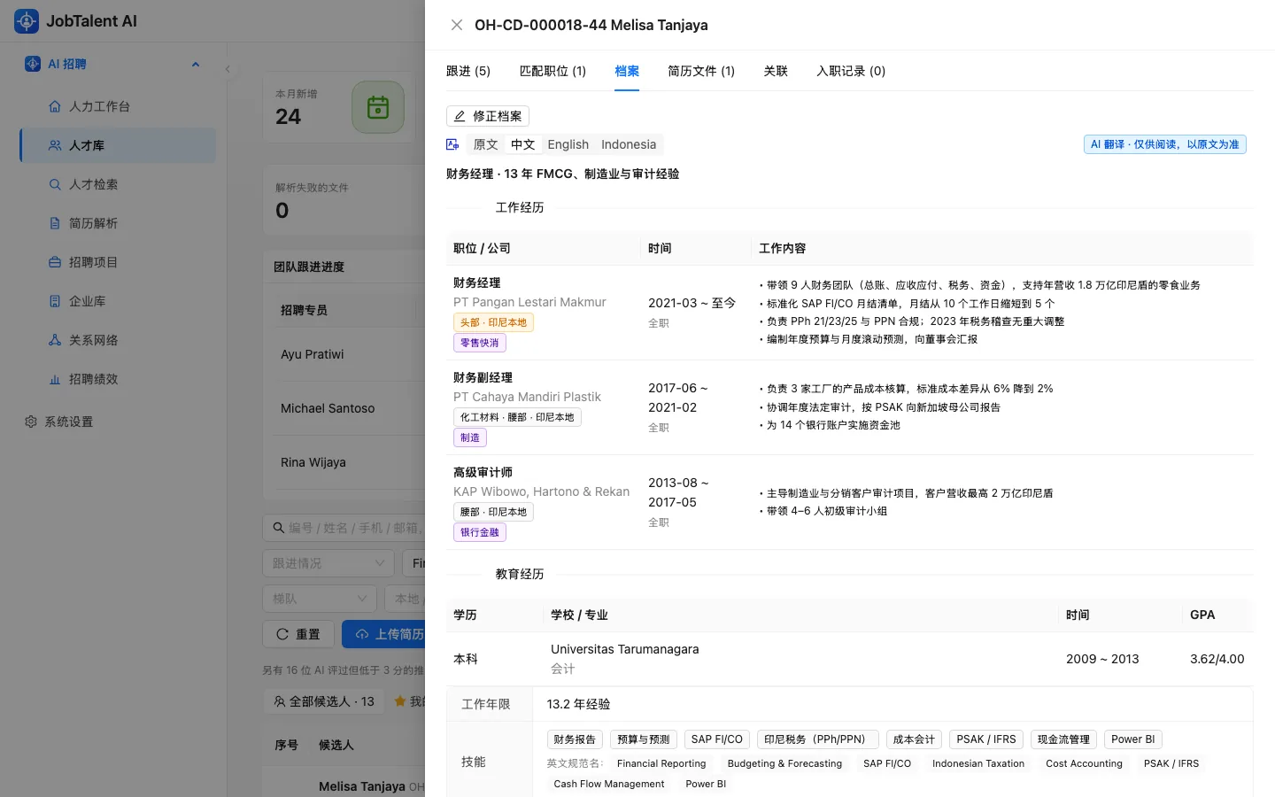Viewport: 1275px width, 797px height.
Task: Navigate to 企业库 in sidebar
Action: [118, 301]
